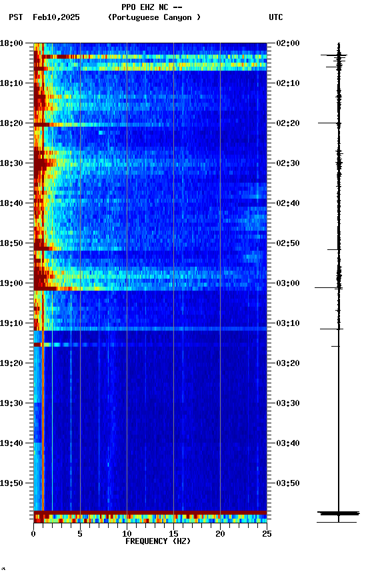Click the 0 Hz frequency axis label
This screenshot has width=368, height=576.
(x=33, y=534)
